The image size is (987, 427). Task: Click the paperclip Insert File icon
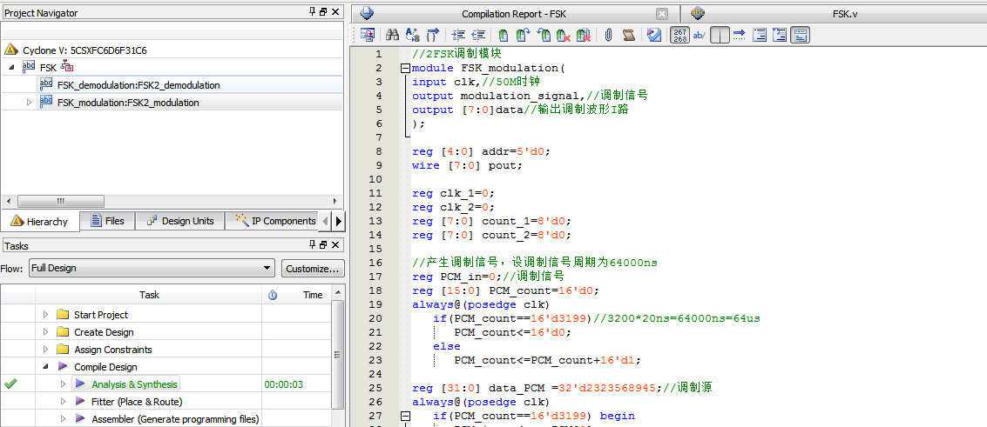(x=608, y=36)
